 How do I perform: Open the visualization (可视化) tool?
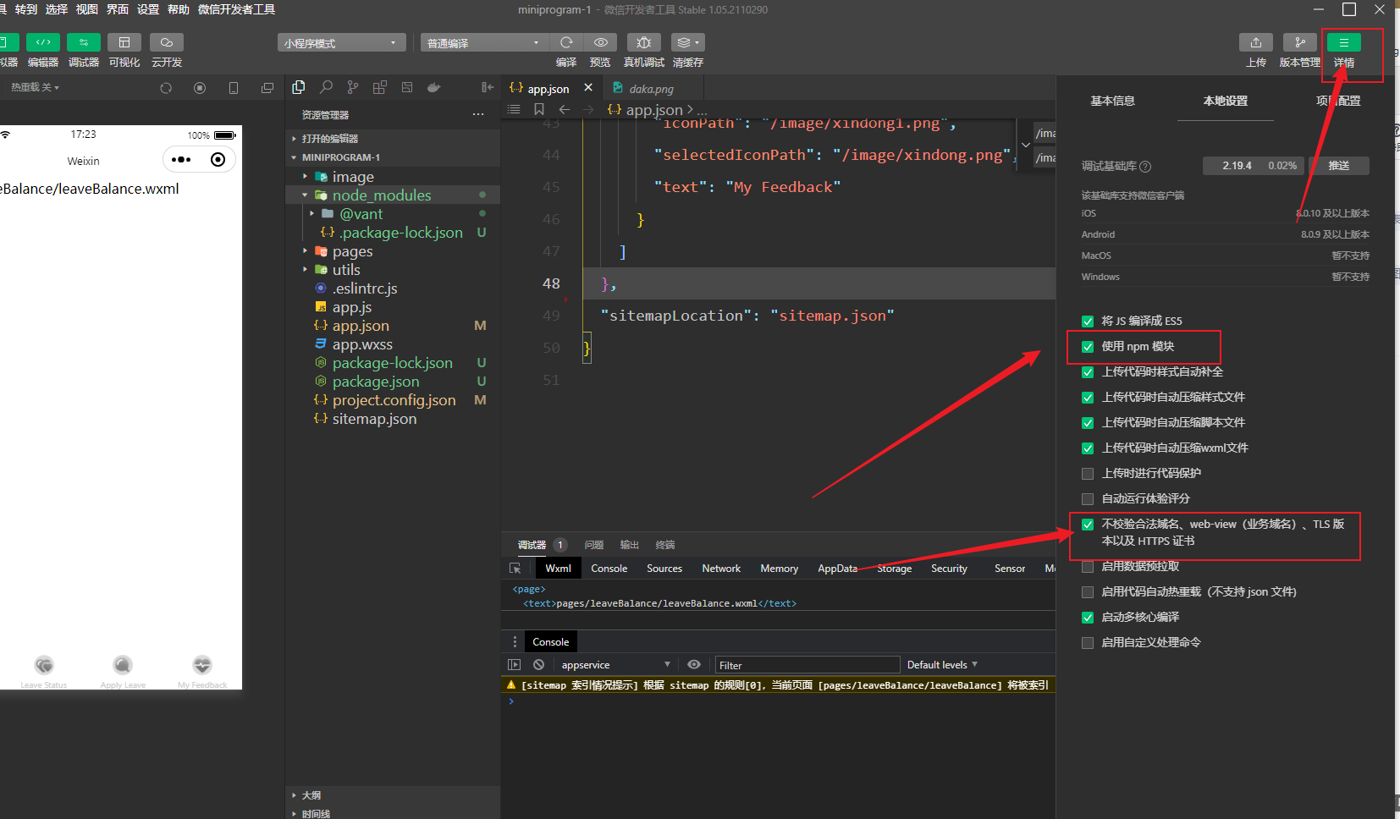[124, 42]
